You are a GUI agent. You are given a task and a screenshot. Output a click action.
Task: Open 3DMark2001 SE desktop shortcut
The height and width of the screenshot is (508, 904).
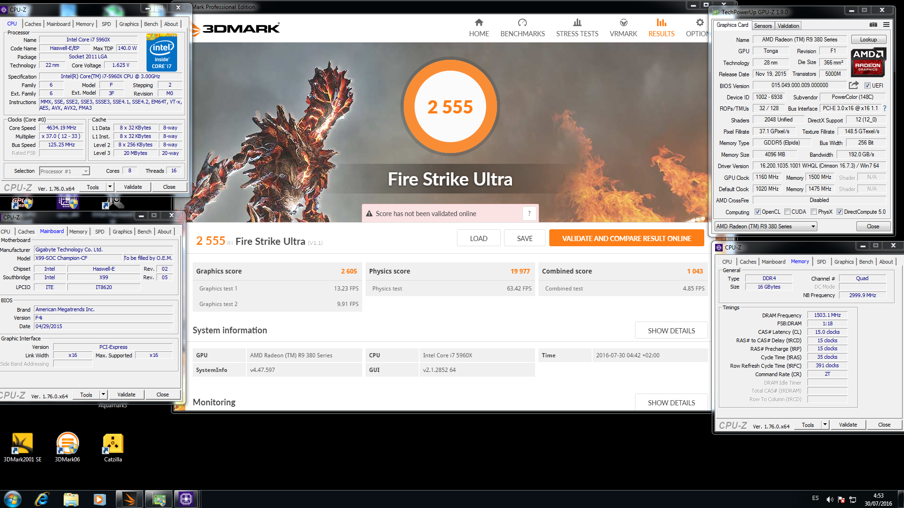pyautogui.click(x=22, y=447)
